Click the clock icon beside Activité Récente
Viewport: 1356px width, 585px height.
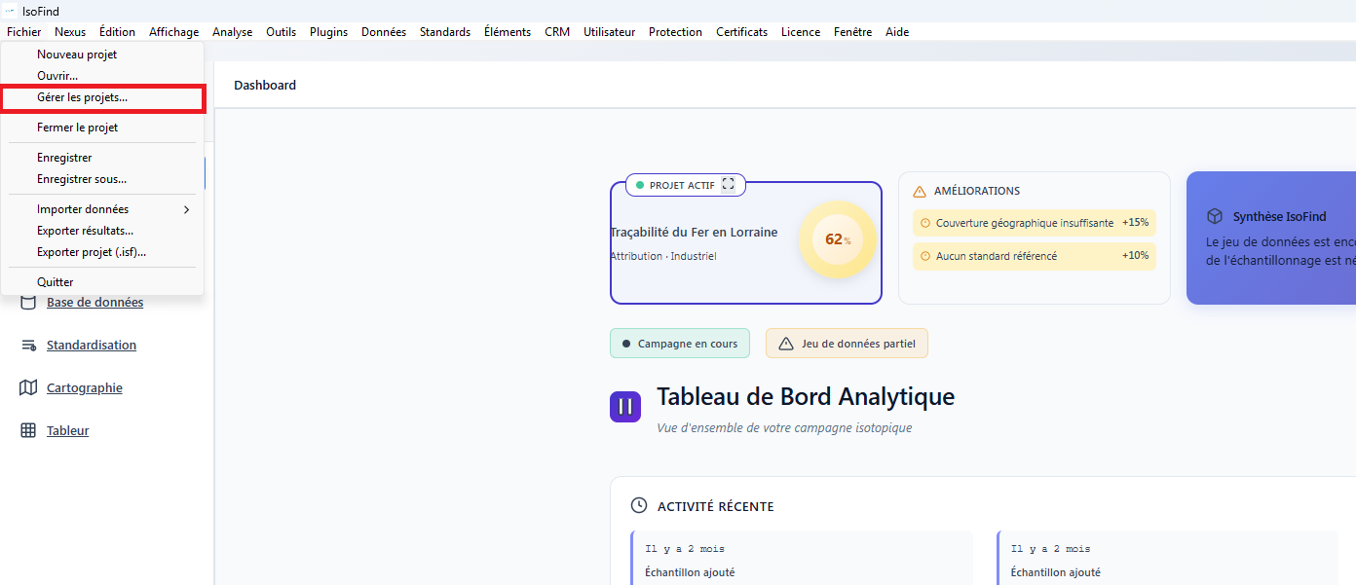[639, 505]
